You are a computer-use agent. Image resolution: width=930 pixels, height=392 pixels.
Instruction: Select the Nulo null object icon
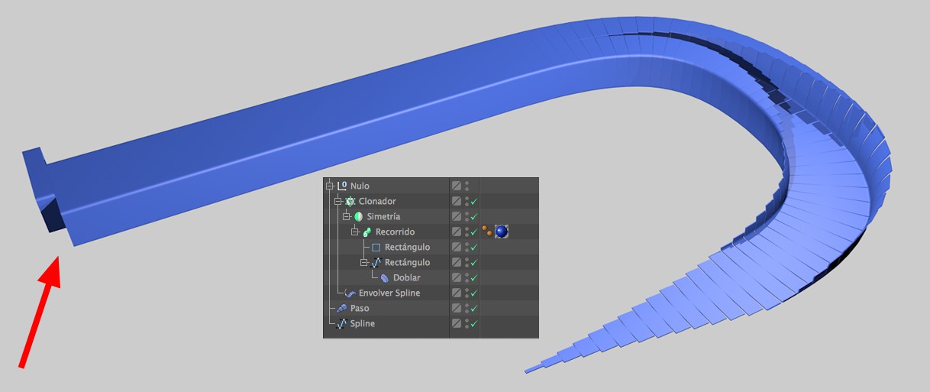[342, 186]
